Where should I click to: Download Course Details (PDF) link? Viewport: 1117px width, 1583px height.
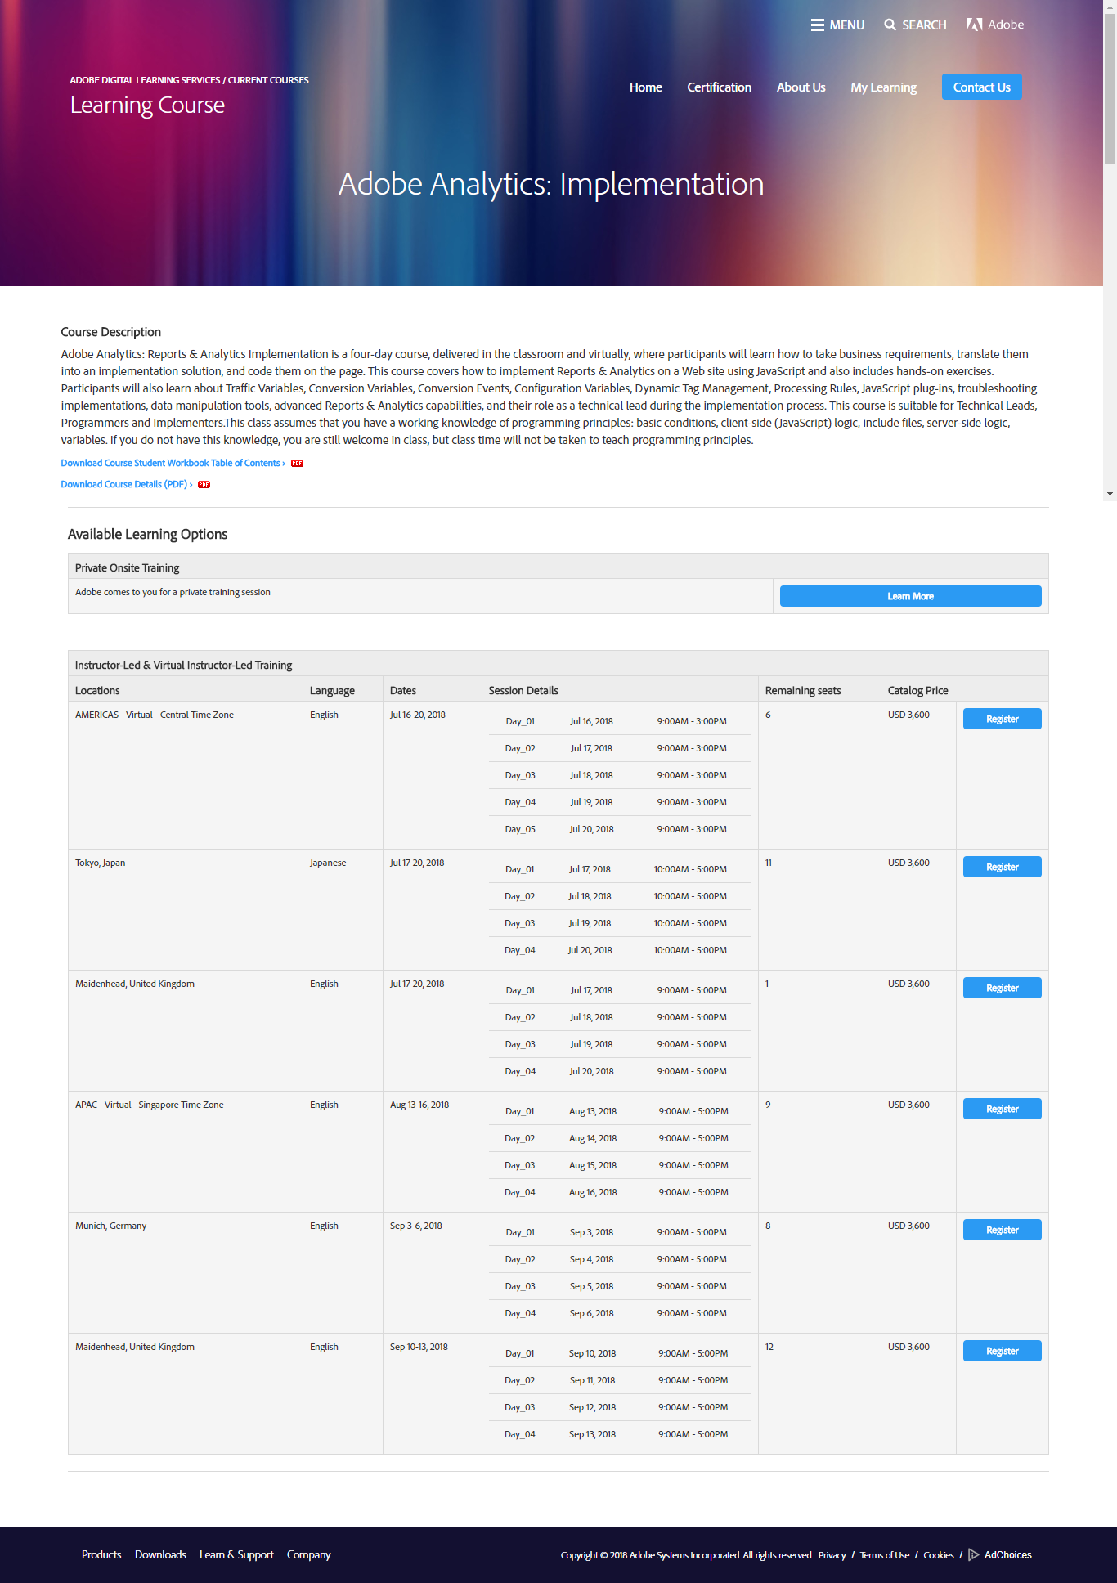point(127,484)
